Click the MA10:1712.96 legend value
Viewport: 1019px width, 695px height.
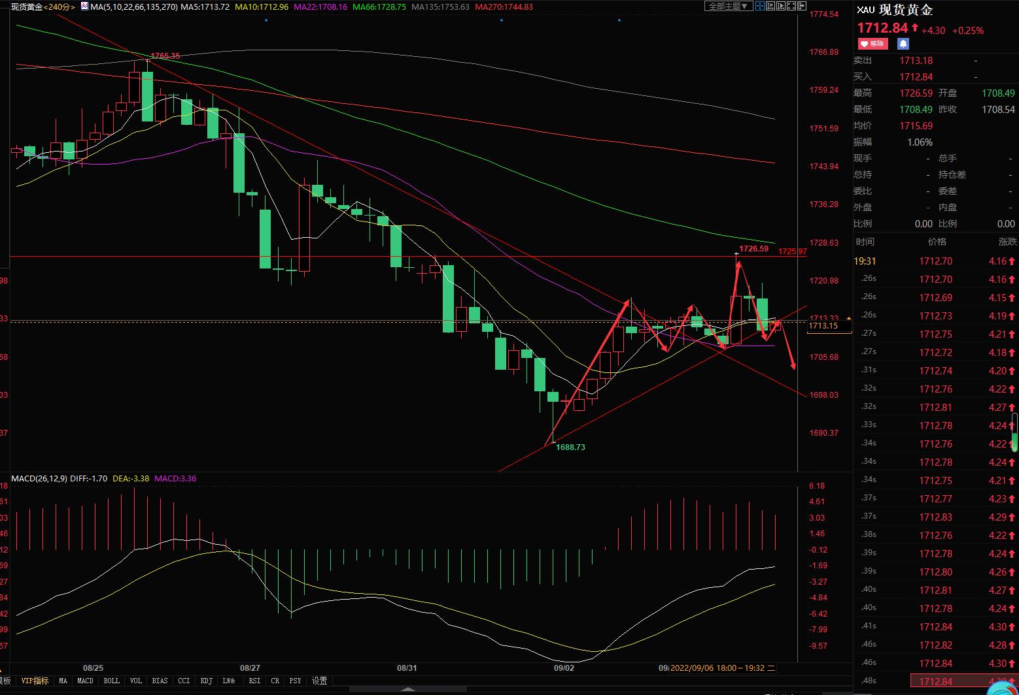click(x=262, y=7)
